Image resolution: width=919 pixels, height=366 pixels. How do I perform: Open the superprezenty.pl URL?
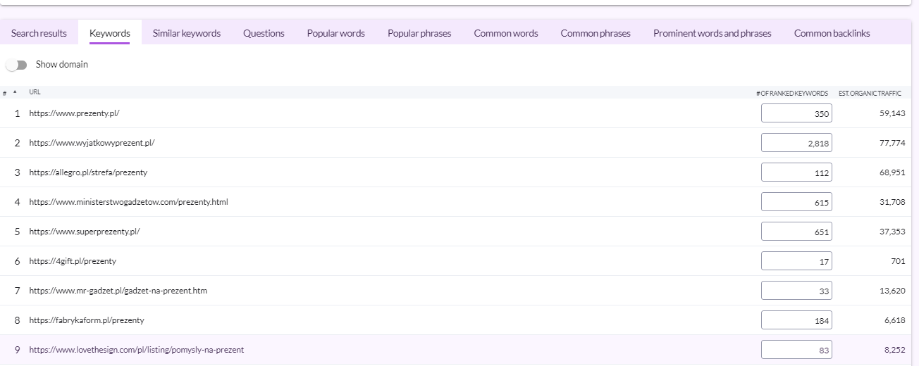click(85, 232)
